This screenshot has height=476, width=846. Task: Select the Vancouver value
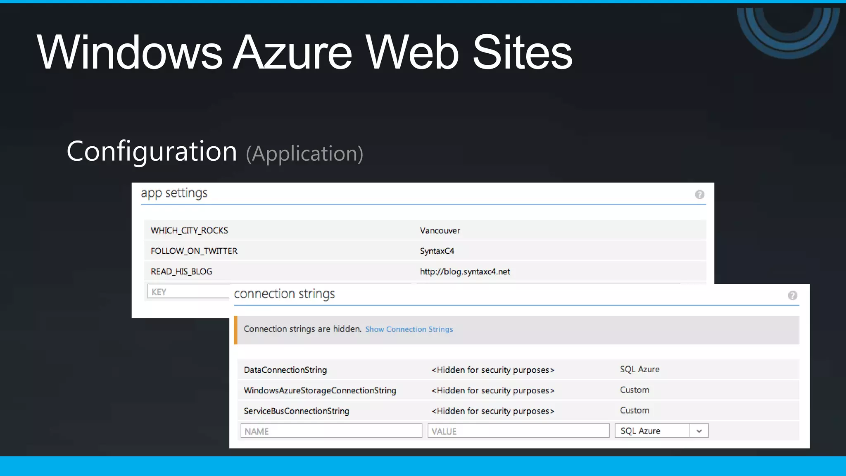(x=440, y=231)
